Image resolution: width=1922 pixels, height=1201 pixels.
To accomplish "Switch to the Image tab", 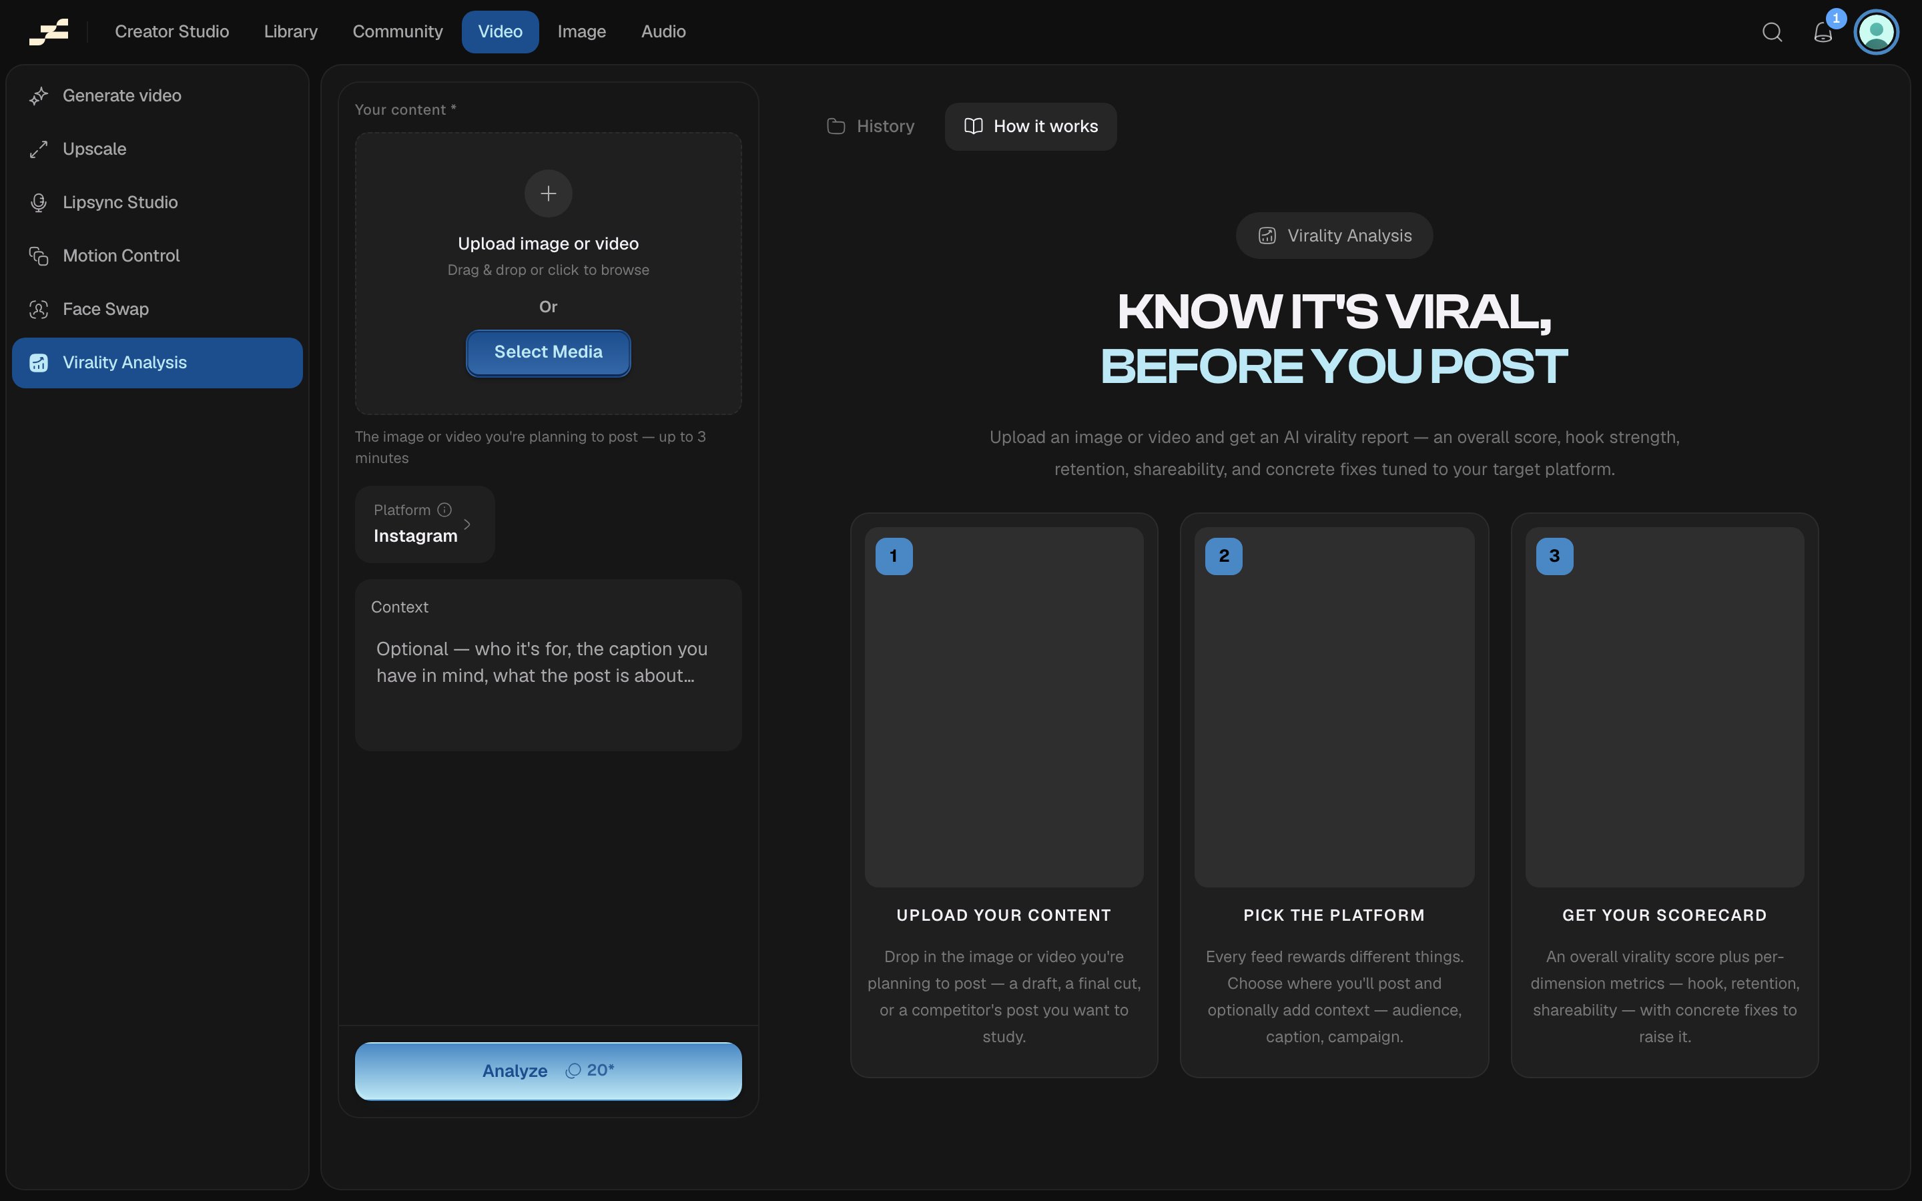I will (581, 32).
